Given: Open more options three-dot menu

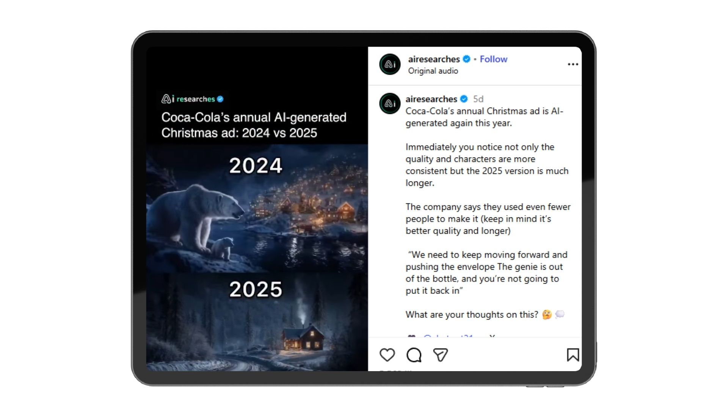Looking at the screenshot, I should [573, 64].
